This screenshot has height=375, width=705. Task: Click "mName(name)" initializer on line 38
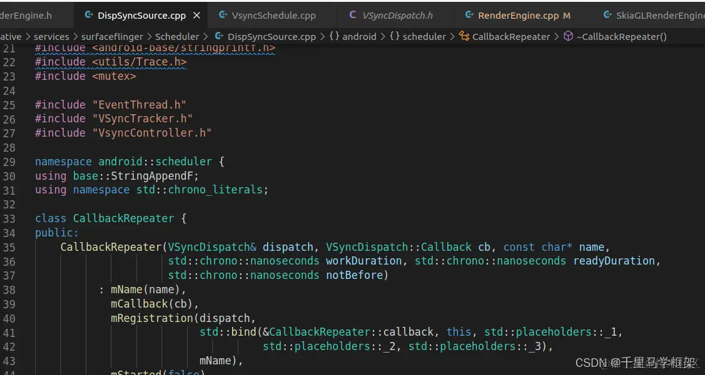[146, 290]
